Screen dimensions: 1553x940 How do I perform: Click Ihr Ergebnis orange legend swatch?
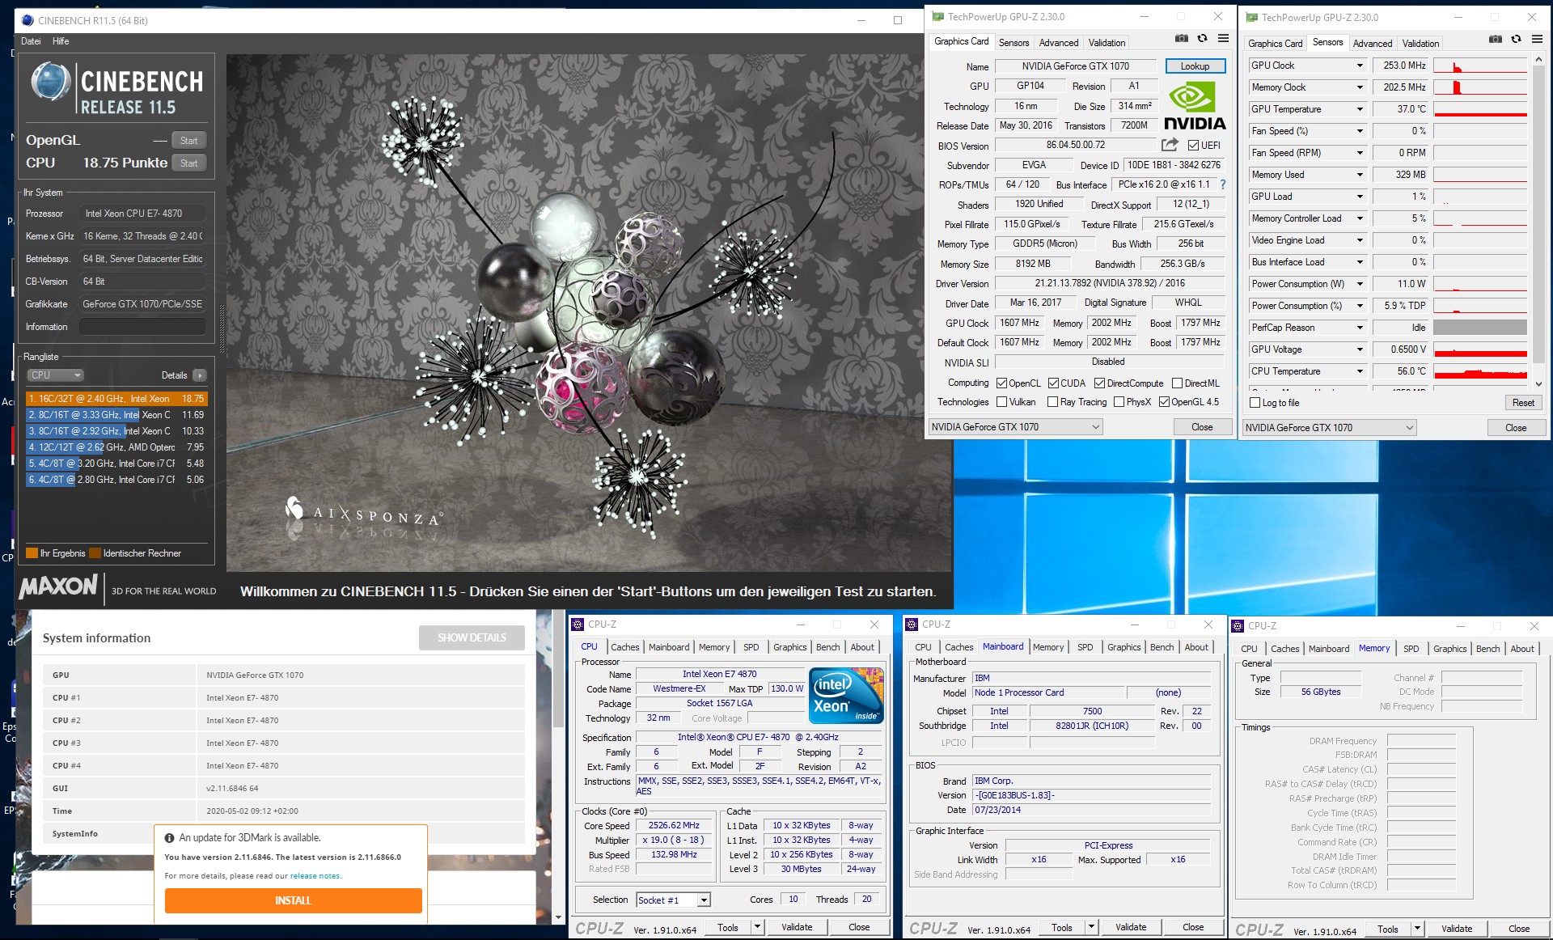coord(32,553)
